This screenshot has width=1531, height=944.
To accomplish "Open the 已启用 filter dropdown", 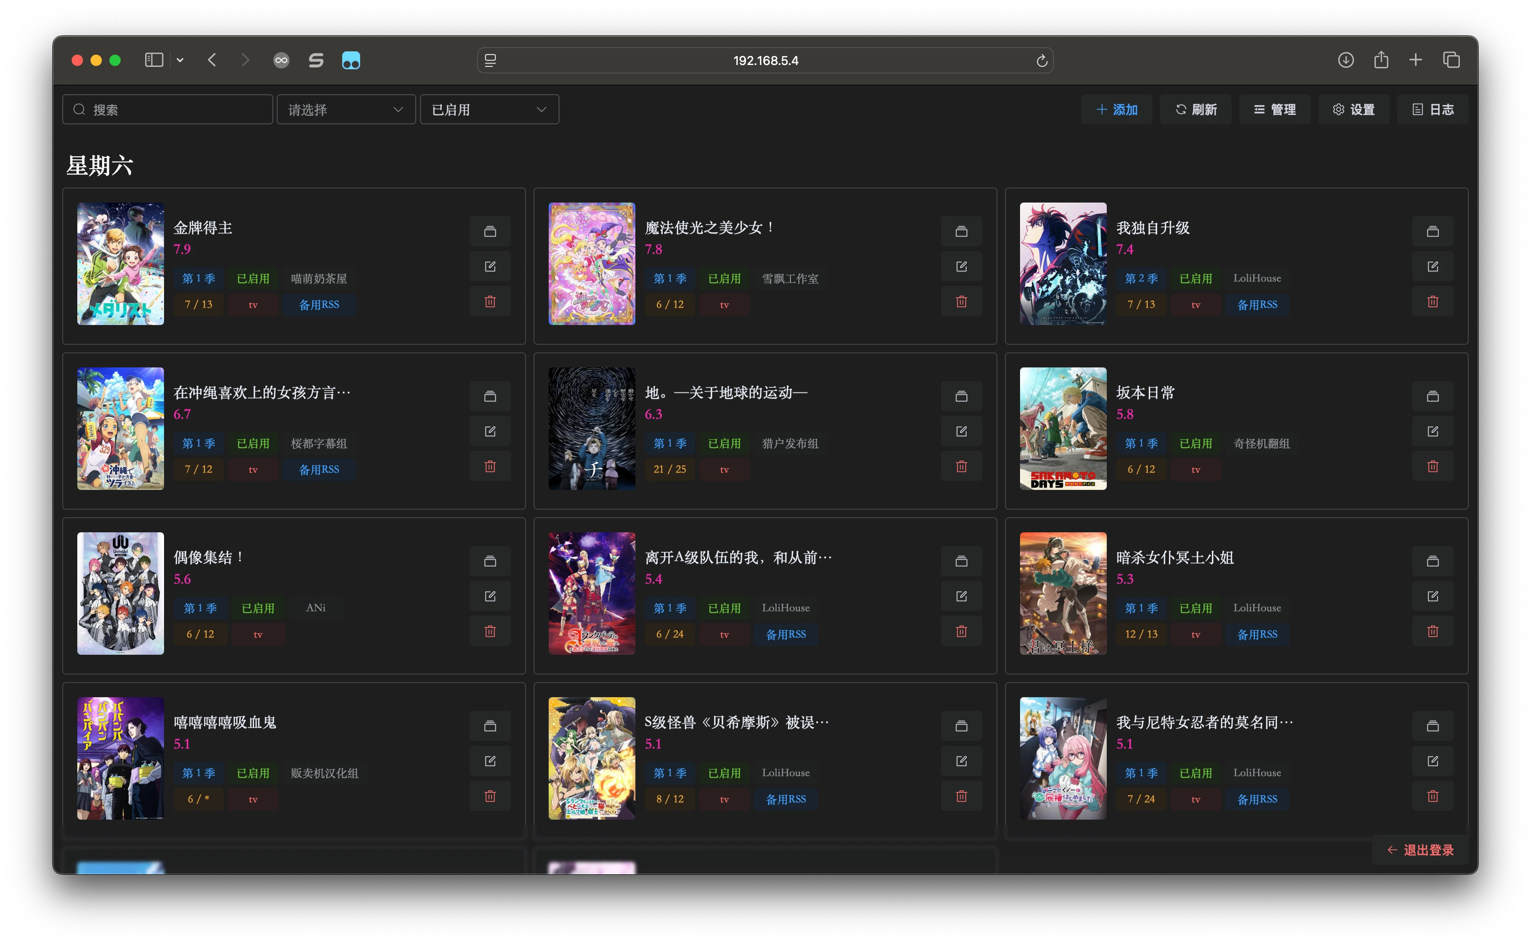I will click(489, 109).
